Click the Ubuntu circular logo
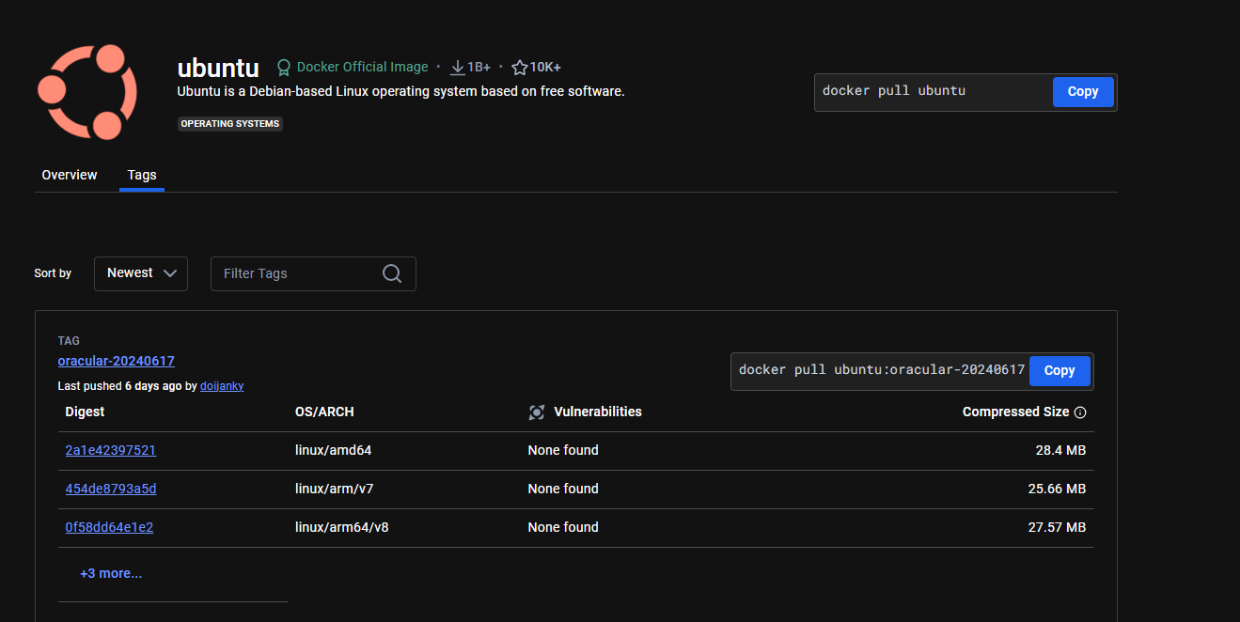This screenshot has width=1240, height=622. pyautogui.click(x=87, y=92)
